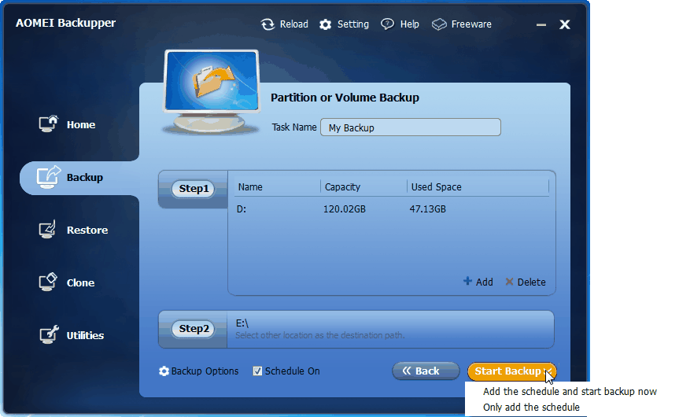Click the E:\ destination path field
Image resolution: width=679 pixels, height=417 pixels.
point(390,329)
